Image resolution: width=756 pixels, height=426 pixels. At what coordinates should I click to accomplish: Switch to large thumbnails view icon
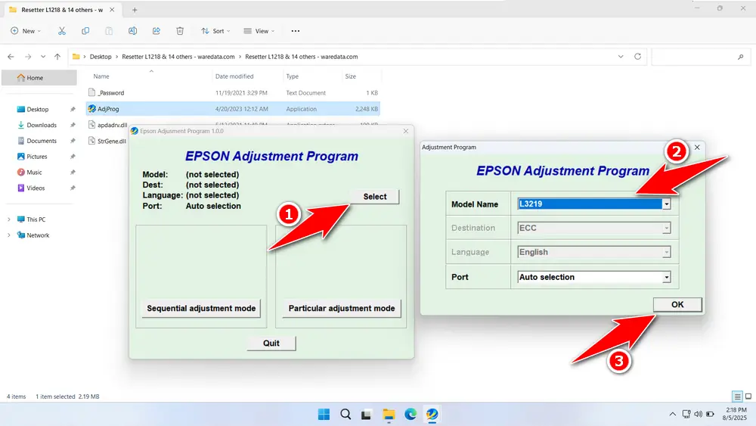pyautogui.click(x=748, y=396)
